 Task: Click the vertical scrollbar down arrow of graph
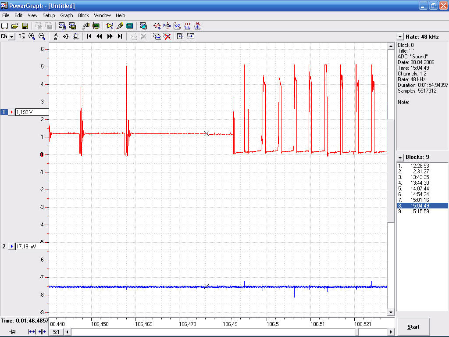[391, 312]
